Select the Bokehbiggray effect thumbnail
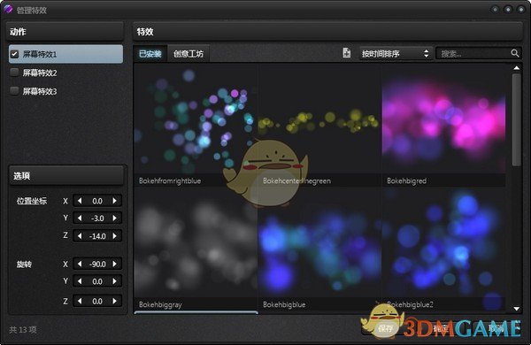531x345 pixels. pos(196,249)
